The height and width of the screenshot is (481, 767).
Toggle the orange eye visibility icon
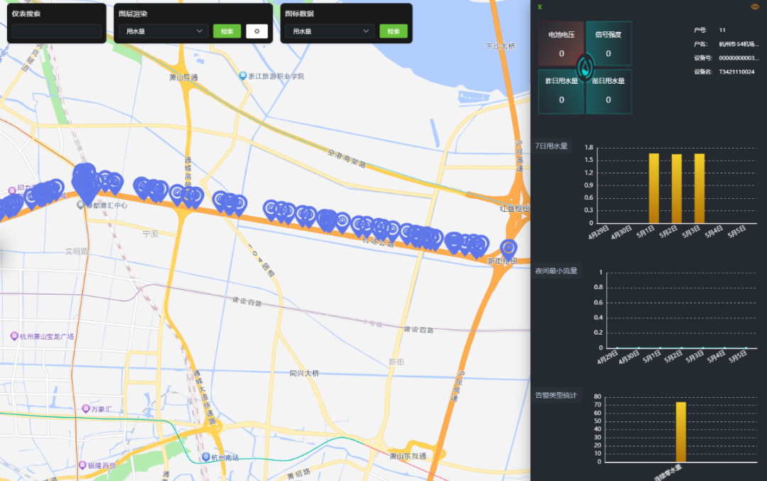[755, 6]
